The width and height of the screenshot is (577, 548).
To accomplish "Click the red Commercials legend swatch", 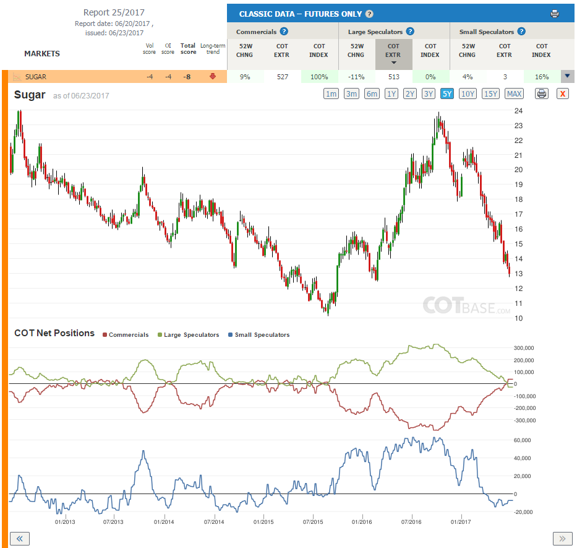I will [x=105, y=334].
